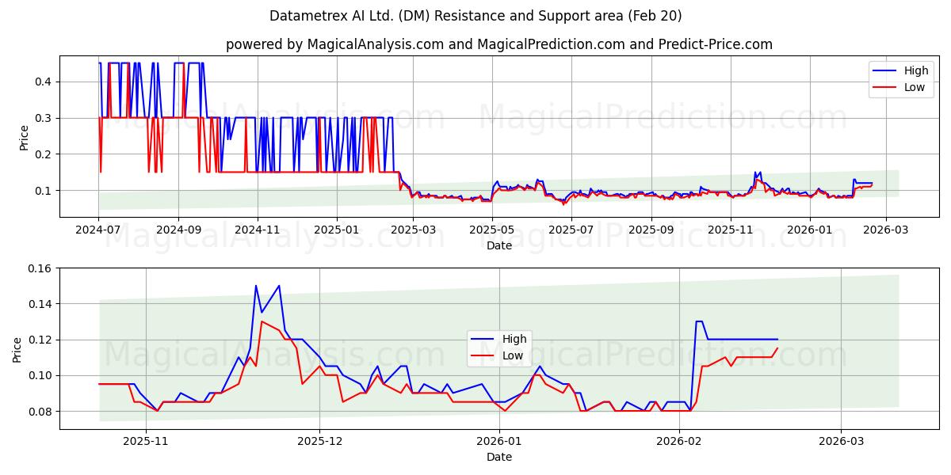Viewport: 951px width, 475px height.
Task: Click the top chart y-axis value "0.4"
Action: pos(44,82)
